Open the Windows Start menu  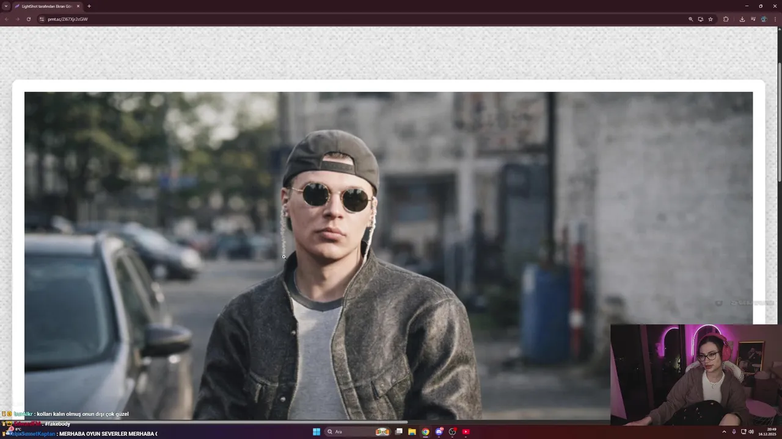click(x=316, y=432)
